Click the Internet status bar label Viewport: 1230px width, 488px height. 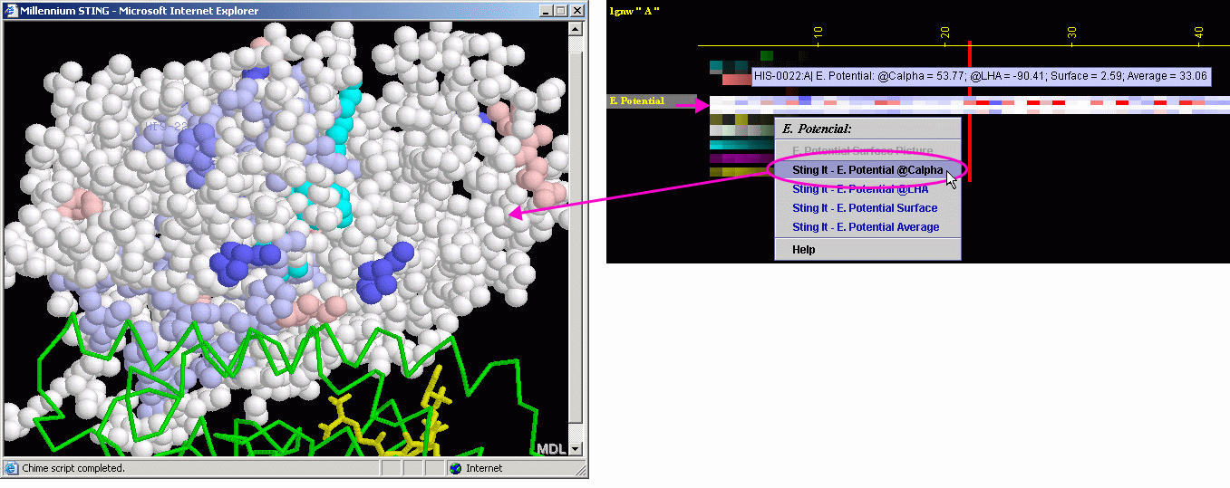pos(484,468)
